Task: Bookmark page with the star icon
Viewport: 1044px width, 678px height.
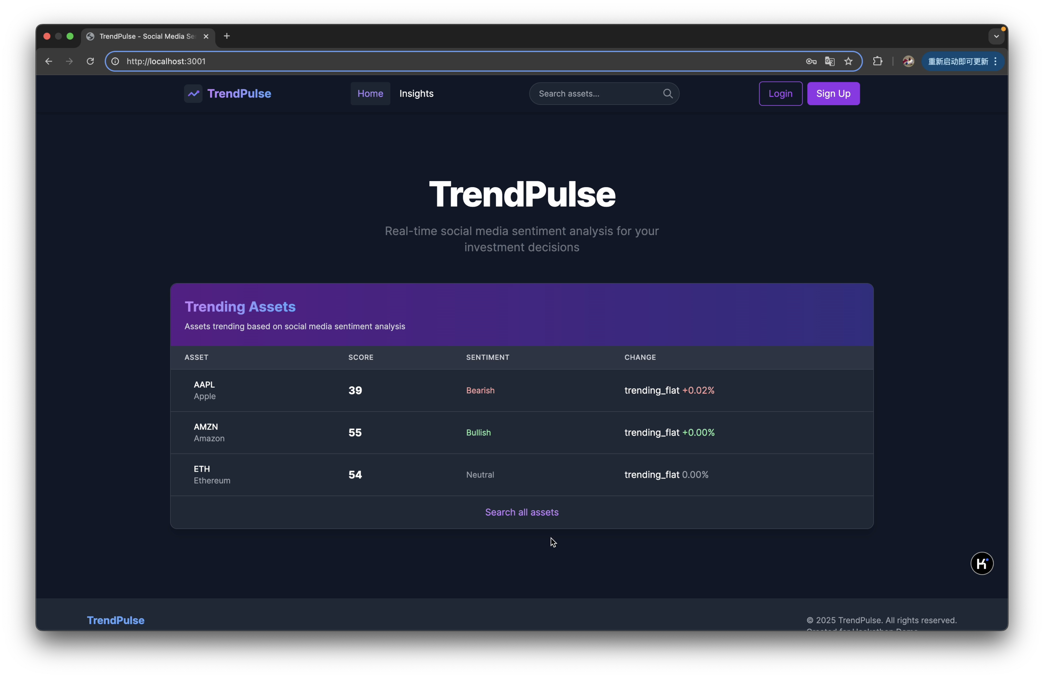Action: [x=848, y=61]
